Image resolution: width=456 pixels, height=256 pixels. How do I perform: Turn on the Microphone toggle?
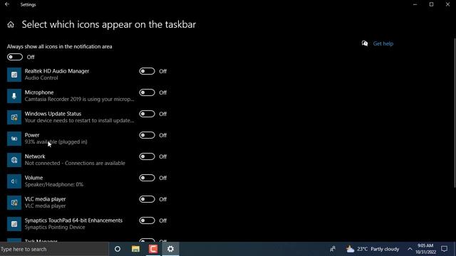click(147, 92)
